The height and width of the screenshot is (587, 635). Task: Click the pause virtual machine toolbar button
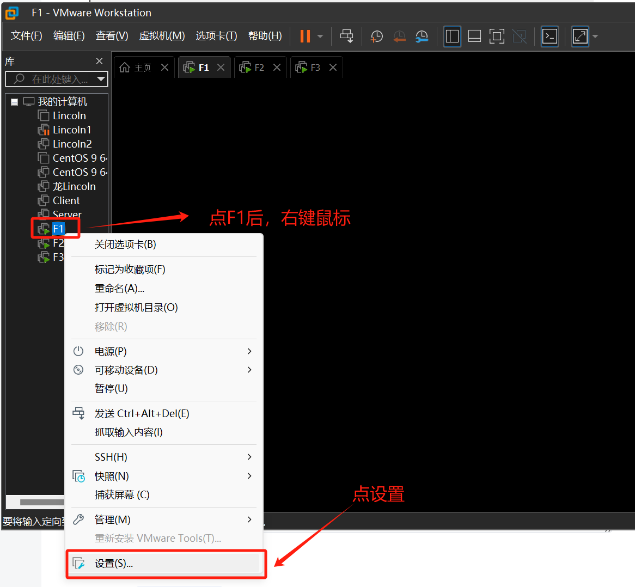point(305,36)
